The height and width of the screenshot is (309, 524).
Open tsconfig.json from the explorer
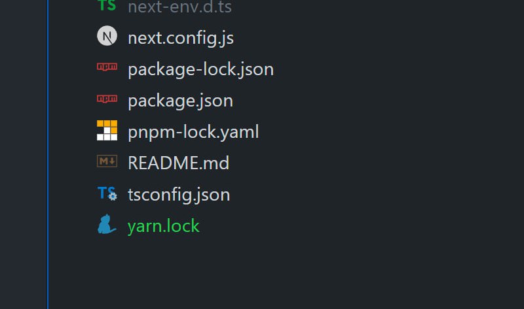click(179, 195)
